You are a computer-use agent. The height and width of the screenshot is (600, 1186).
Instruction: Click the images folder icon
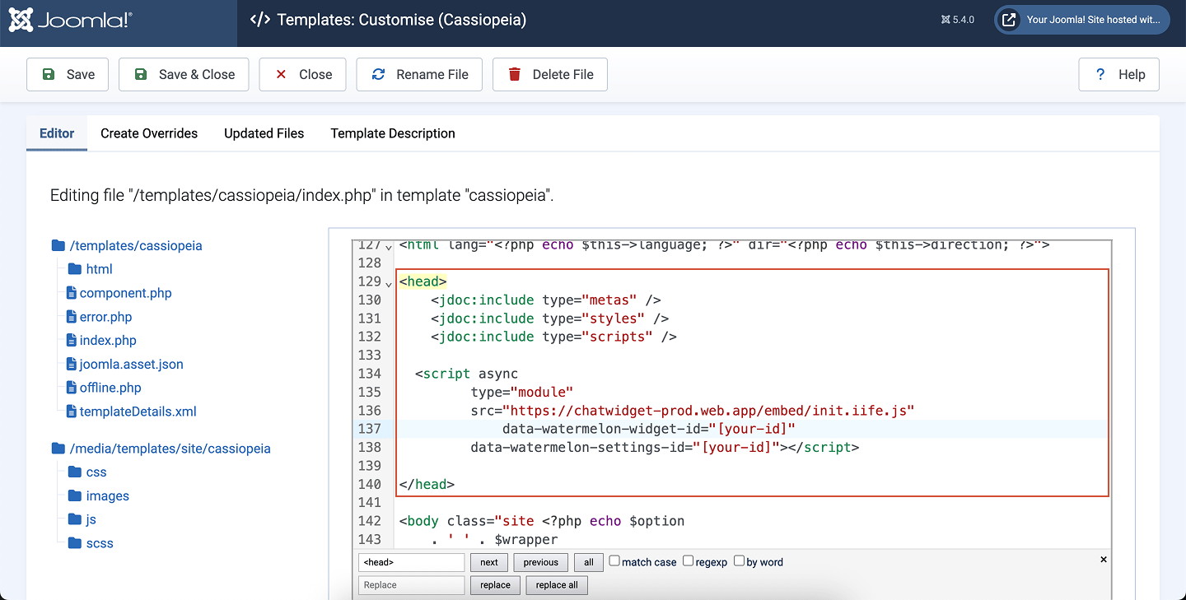(74, 496)
